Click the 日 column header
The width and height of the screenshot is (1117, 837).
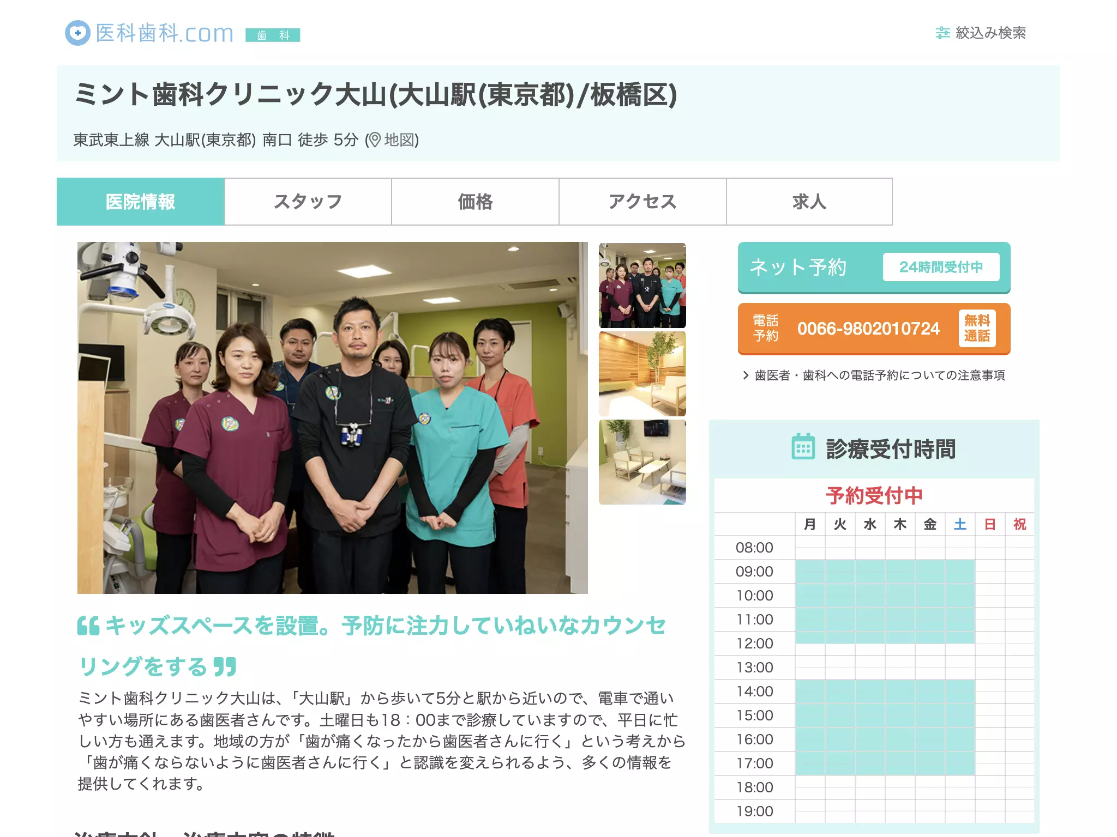click(990, 525)
